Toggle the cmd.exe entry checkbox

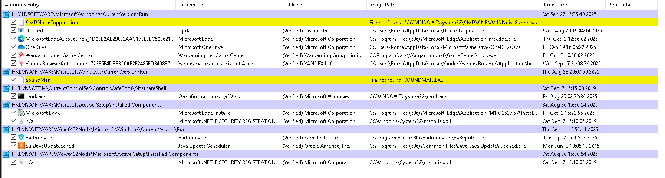14,97
